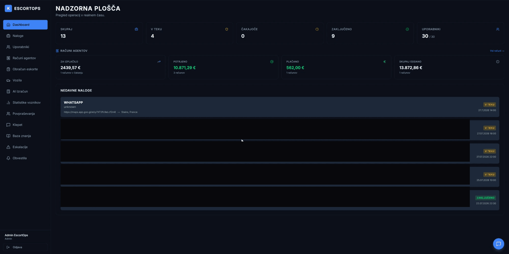Screen dimensions: 509x254
Task: Click the Zaključeno count 9
Action: (x=333, y=36)
